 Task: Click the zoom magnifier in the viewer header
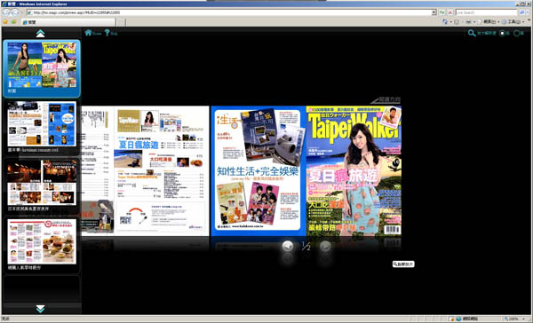[x=472, y=33]
